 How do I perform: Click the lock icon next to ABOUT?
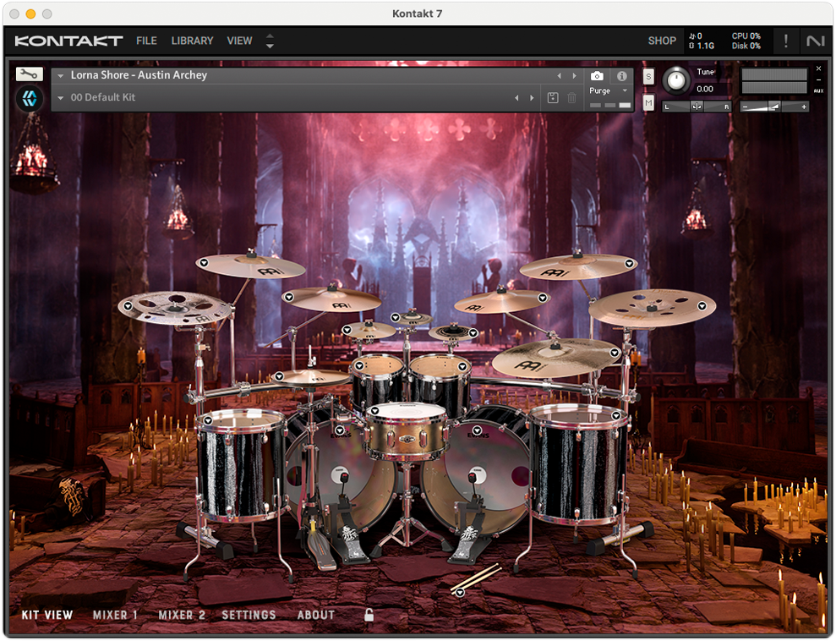pyautogui.click(x=369, y=616)
